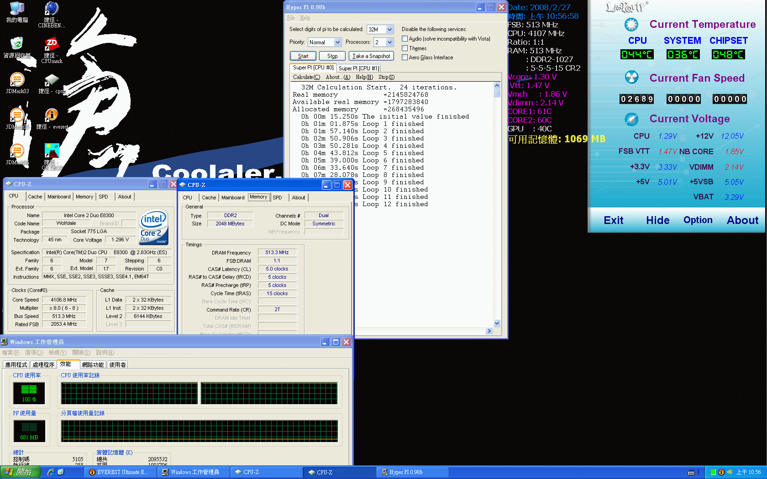The image size is (767, 479).
Task: Expand the Priority Normal dropdown
Action: [x=337, y=42]
